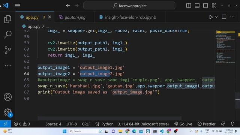The image size is (240, 135).
Task: Open the weather widget in taskbar
Action: (8, 131)
